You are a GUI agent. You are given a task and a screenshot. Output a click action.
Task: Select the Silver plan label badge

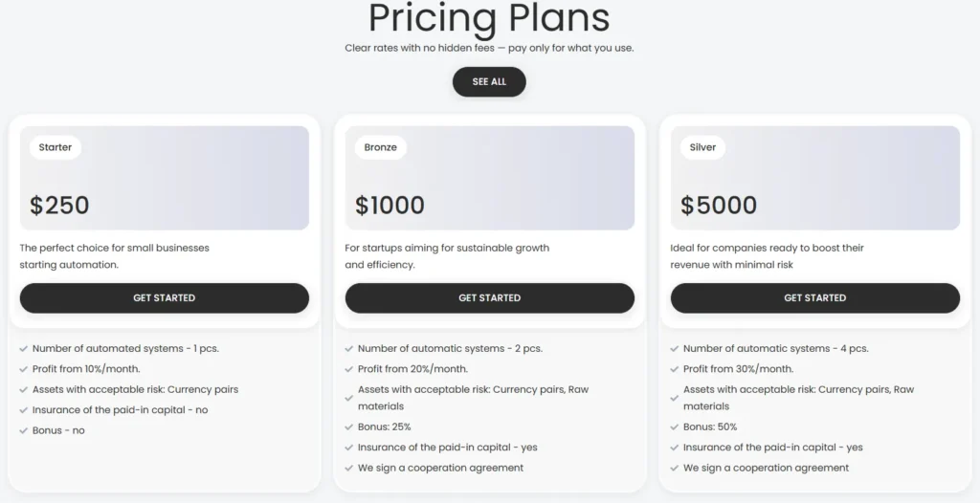coord(702,148)
